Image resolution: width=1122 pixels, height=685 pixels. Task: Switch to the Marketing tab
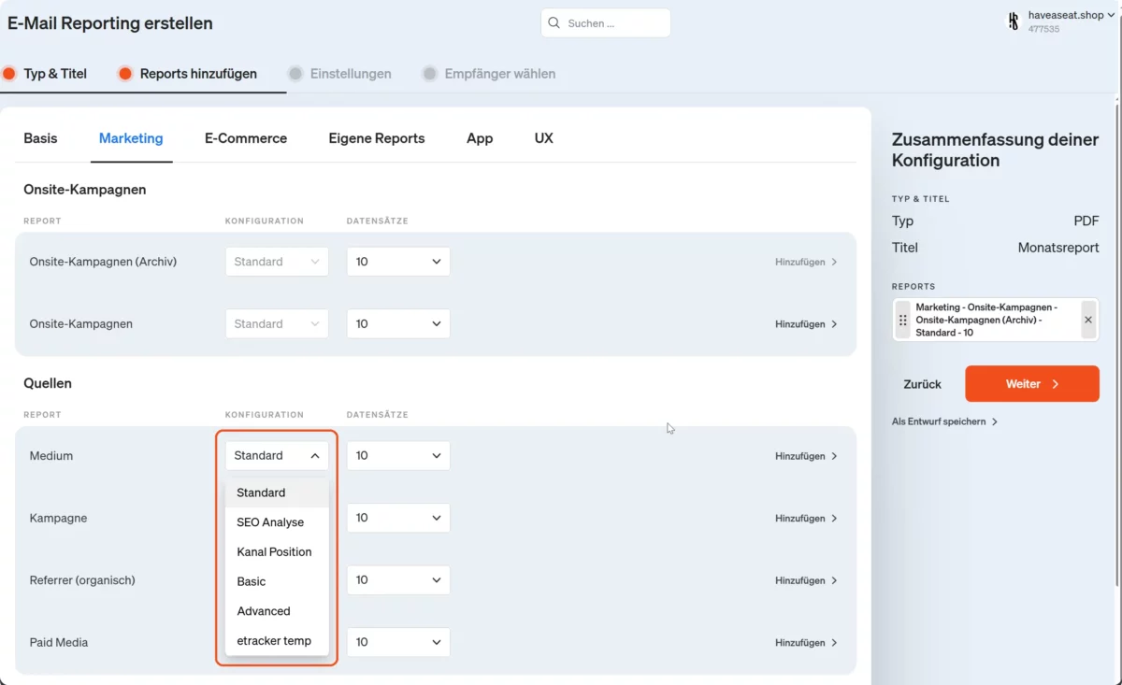[131, 138]
